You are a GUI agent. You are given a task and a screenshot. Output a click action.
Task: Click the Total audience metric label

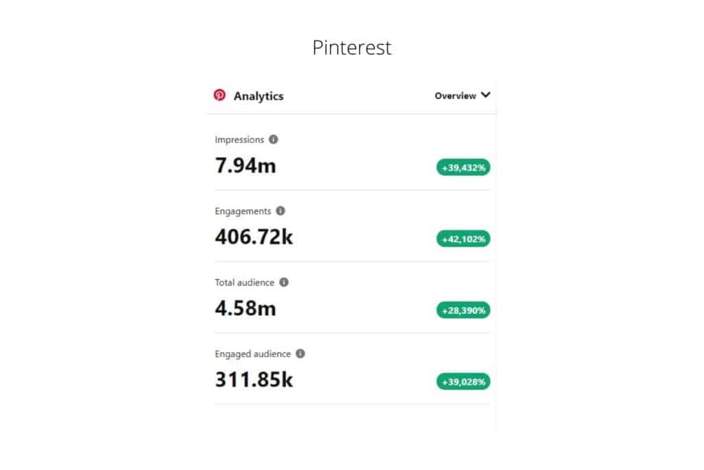coord(245,282)
